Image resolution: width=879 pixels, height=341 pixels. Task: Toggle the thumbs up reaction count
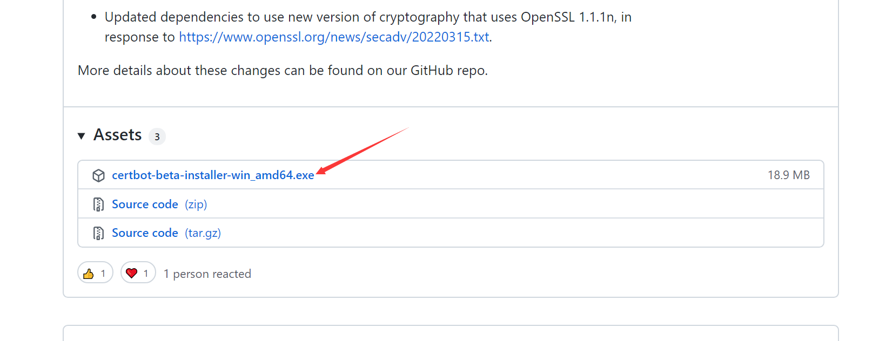click(95, 272)
